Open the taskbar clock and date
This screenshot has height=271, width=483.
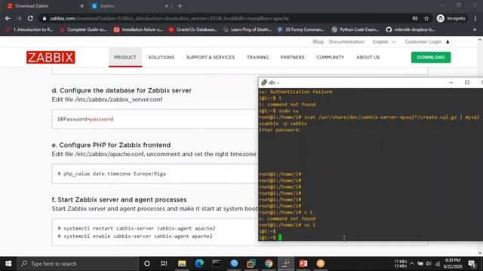coord(452,263)
